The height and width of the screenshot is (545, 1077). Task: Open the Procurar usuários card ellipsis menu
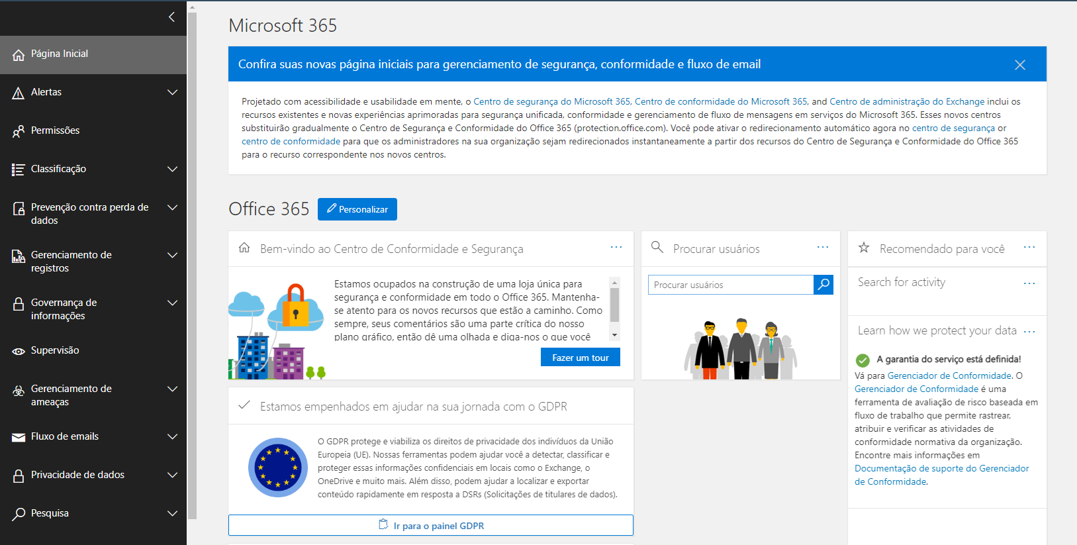click(823, 247)
